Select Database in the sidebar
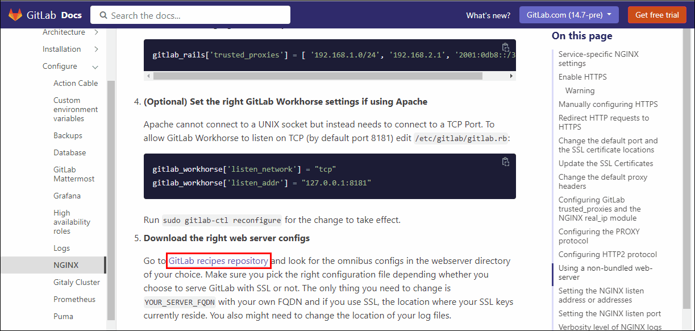 click(70, 152)
